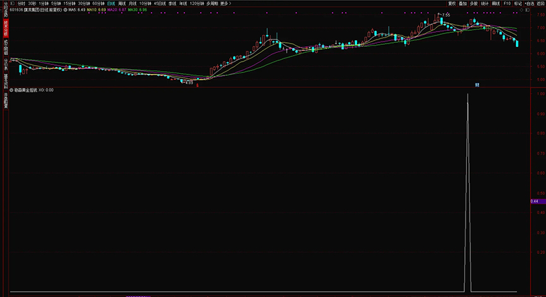Click the 4.89 low price label
Viewport: 546px width, 297px height.
coord(189,82)
